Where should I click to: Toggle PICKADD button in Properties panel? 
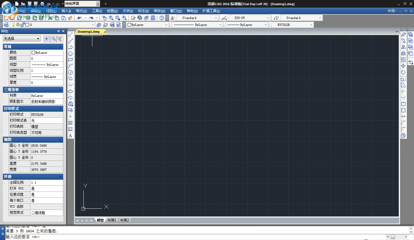click(46, 38)
